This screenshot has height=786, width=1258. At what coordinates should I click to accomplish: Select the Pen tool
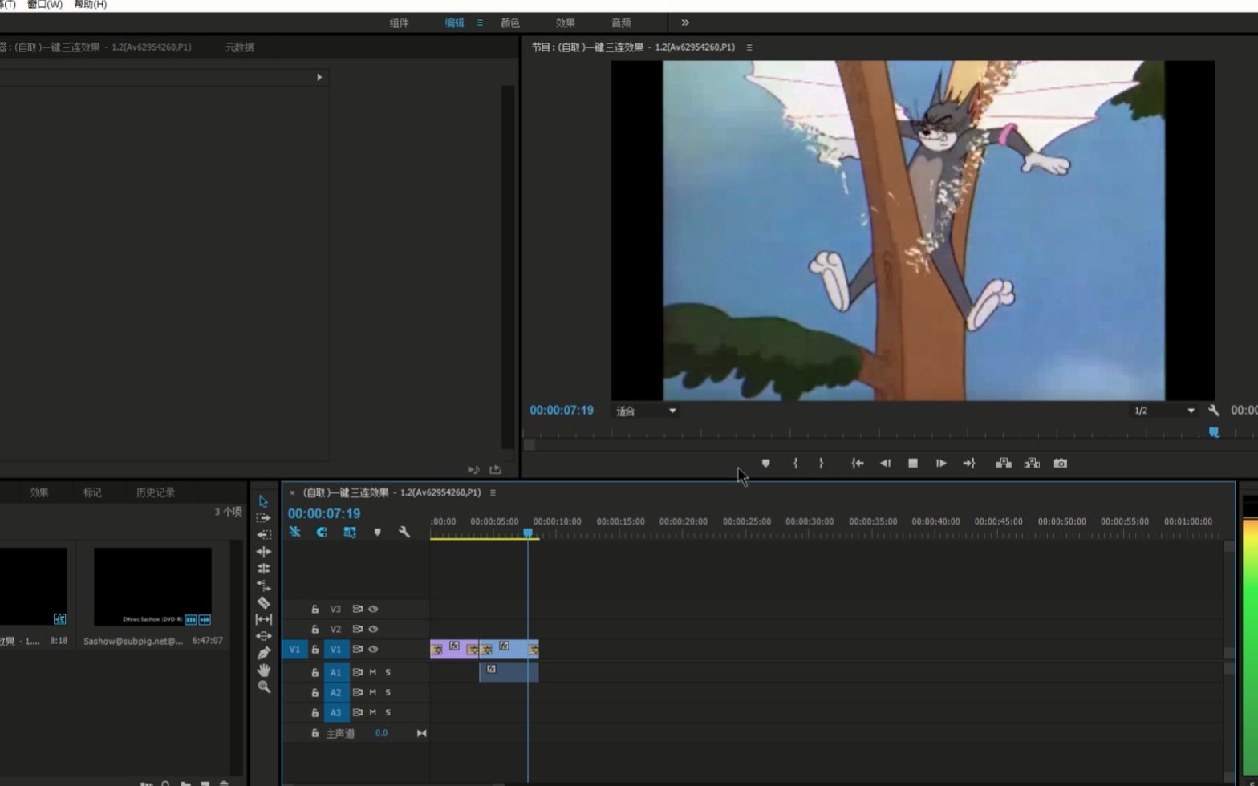pyautogui.click(x=263, y=653)
